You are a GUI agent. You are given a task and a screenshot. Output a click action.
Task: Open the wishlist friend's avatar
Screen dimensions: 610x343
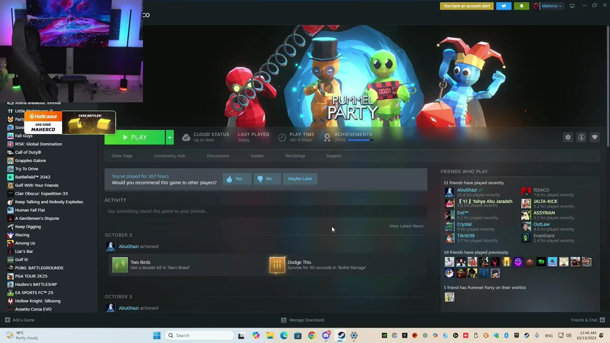pyautogui.click(x=449, y=297)
